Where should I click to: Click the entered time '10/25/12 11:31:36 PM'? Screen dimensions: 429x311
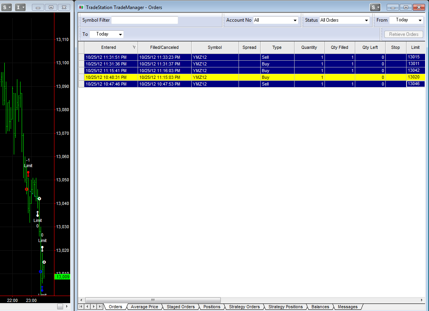106,64
